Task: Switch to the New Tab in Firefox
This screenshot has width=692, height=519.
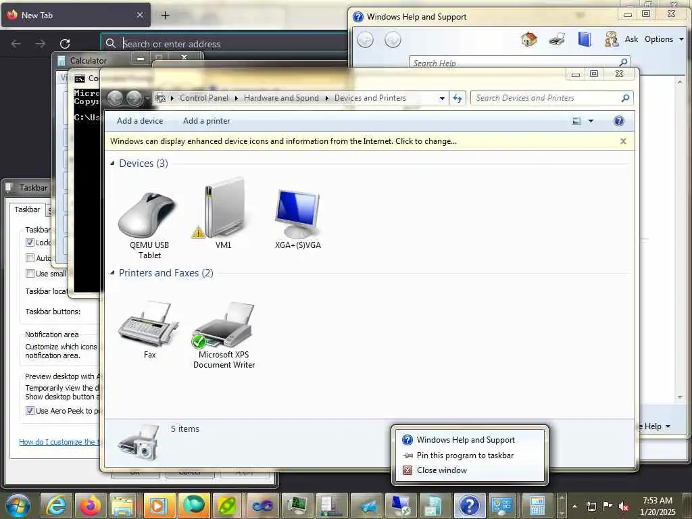Action: 75,15
